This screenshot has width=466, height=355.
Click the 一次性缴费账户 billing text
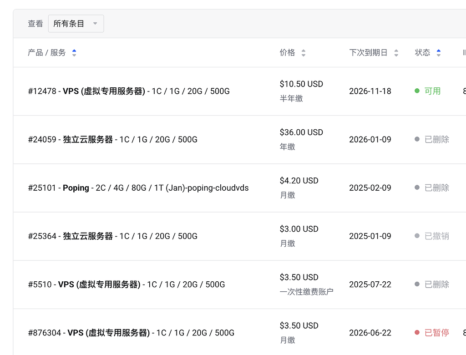[306, 292]
